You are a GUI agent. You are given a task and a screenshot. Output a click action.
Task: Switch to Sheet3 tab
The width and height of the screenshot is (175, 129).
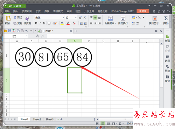point(50,119)
